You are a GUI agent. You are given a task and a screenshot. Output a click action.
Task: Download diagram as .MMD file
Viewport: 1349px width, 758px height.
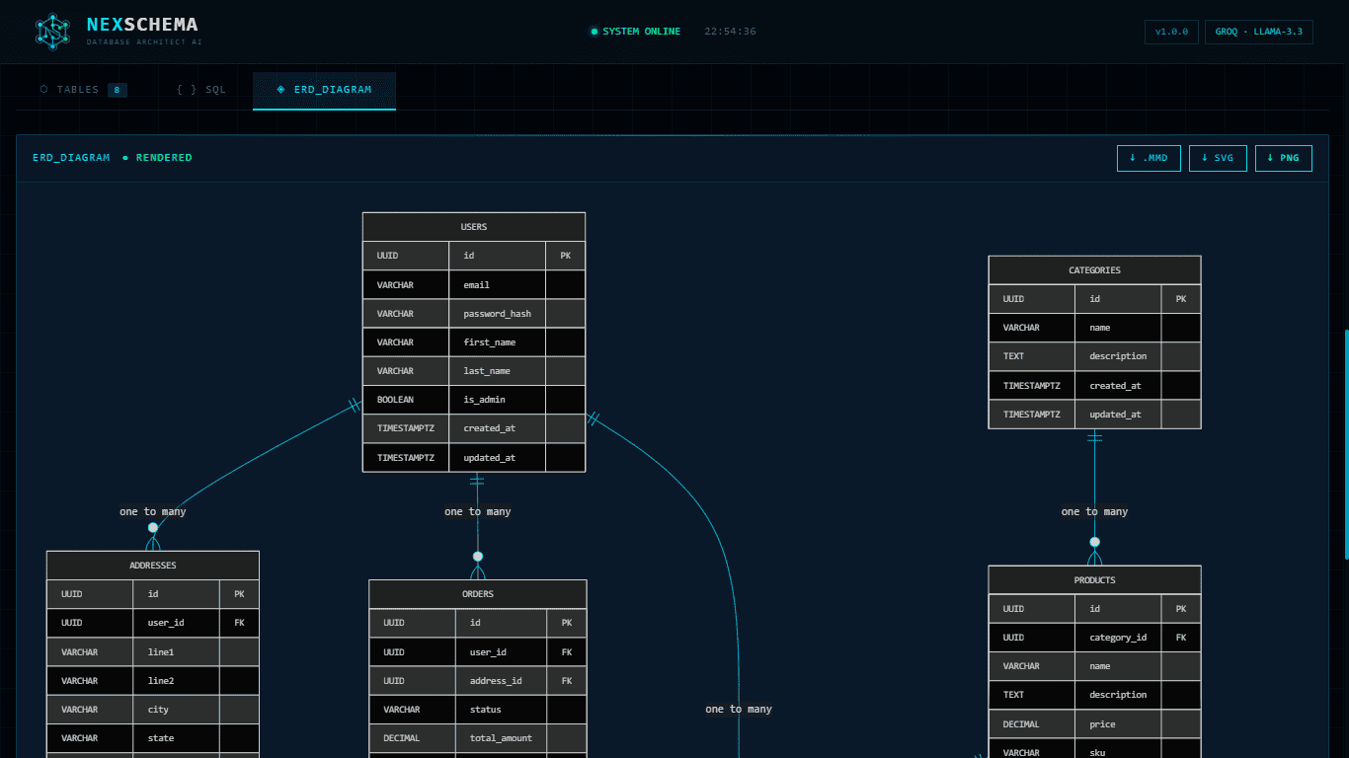pyautogui.click(x=1149, y=158)
